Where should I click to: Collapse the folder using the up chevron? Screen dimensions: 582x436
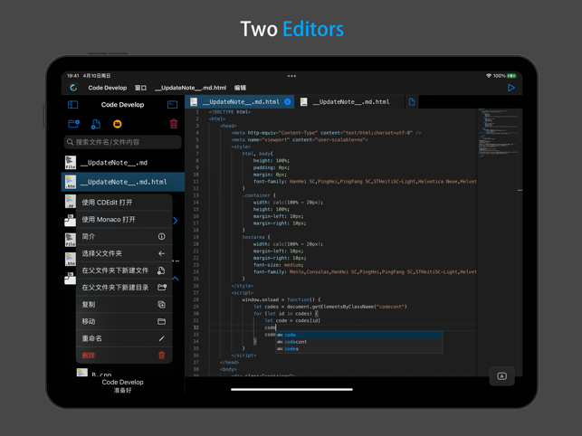pos(176,279)
